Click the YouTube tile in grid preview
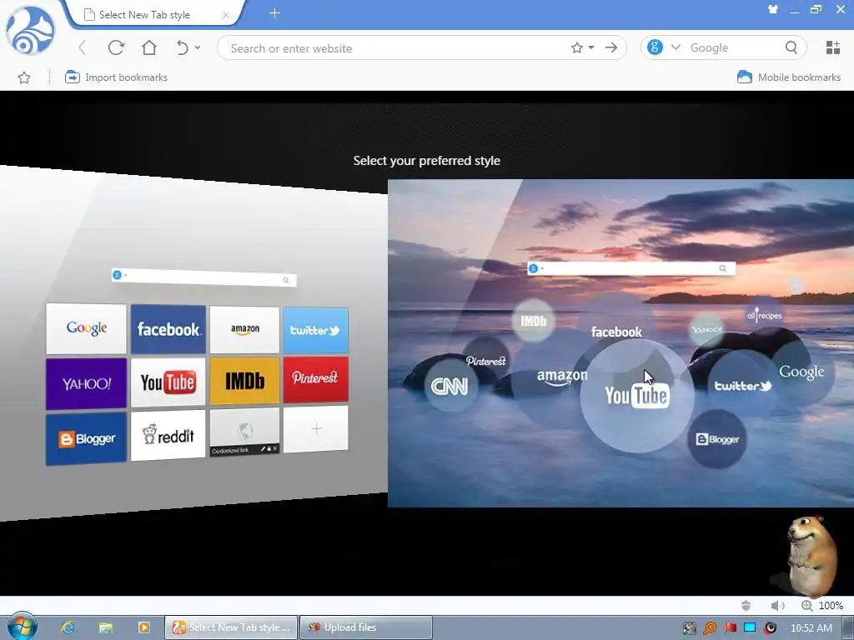The height and width of the screenshot is (640, 854). [168, 382]
